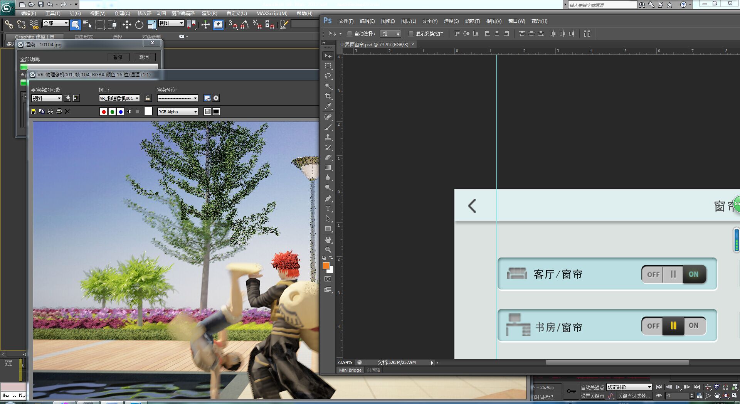The height and width of the screenshot is (404, 740).
Task: Open the 渲染预设 dropdown
Action: [177, 98]
